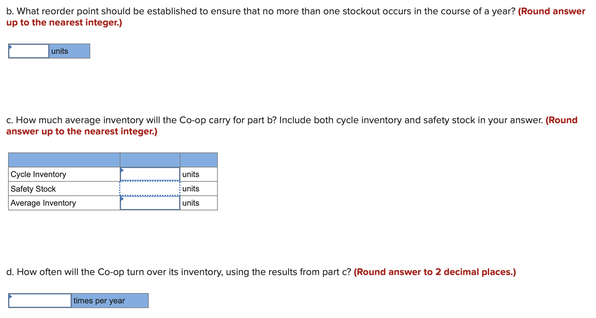Click the Average Inventory row label

pyautogui.click(x=43, y=203)
